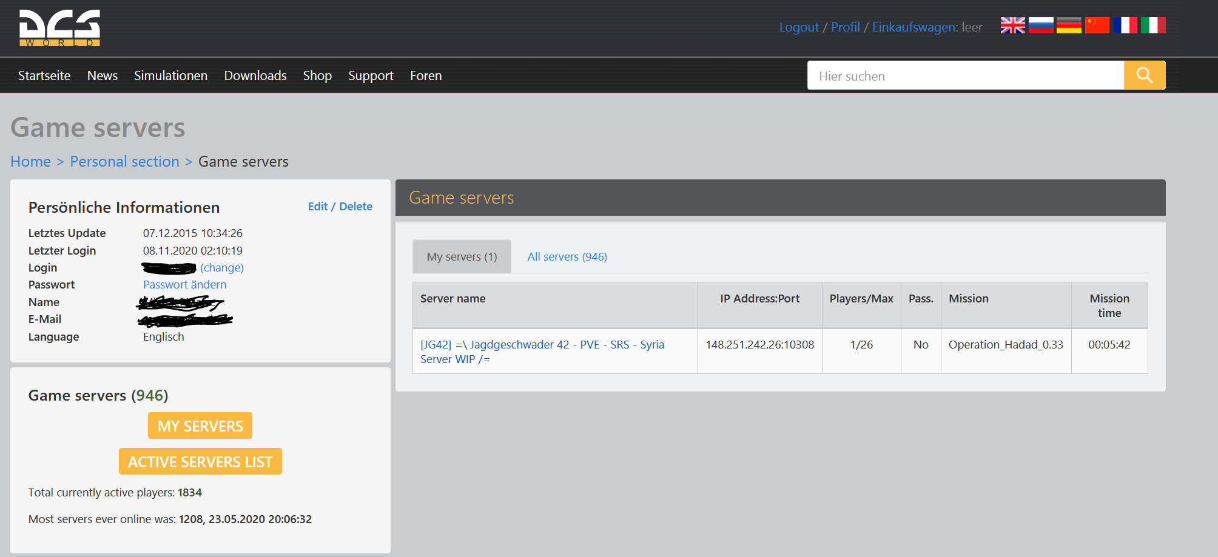Click the MY SERVERS button
This screenshot has height=557, width=1218.
[200, 426]
